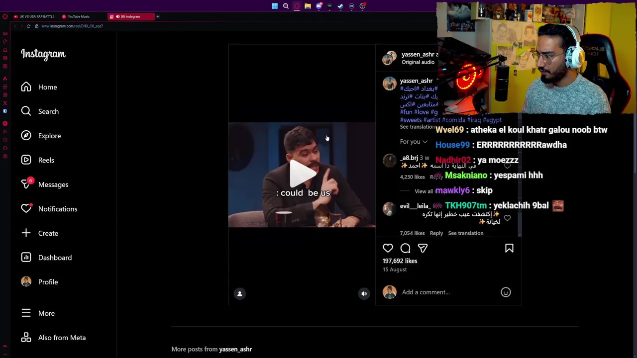Go to your Profile page
This screenshot has width=637, height=358.
click(x=39, y=282)
